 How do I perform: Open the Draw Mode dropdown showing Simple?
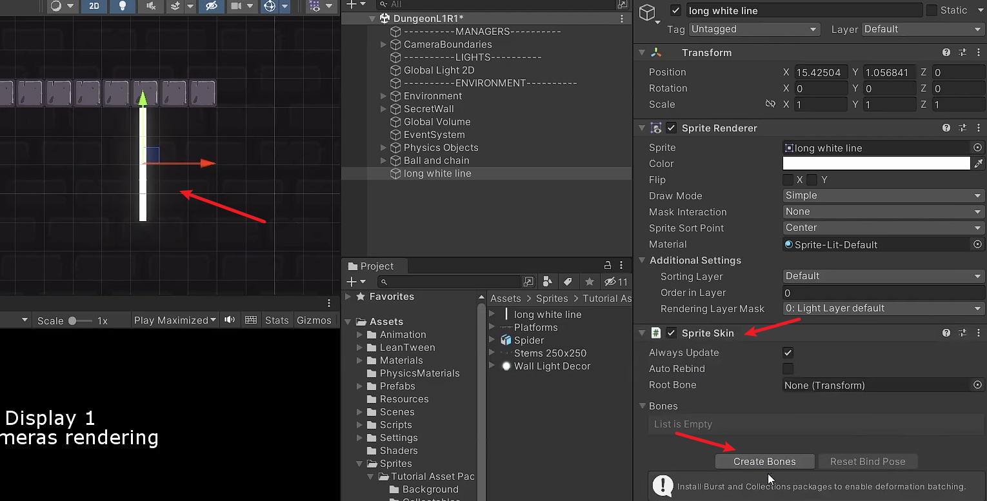(882, 195)
